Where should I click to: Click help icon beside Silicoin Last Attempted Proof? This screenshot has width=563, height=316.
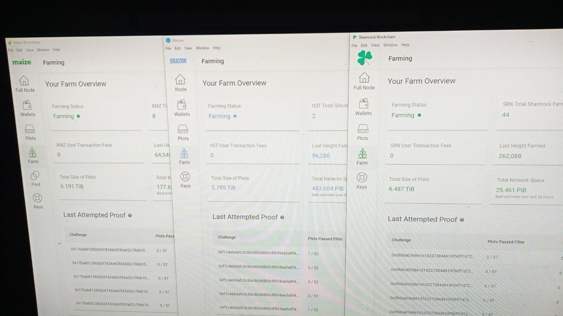coord(282,217)
